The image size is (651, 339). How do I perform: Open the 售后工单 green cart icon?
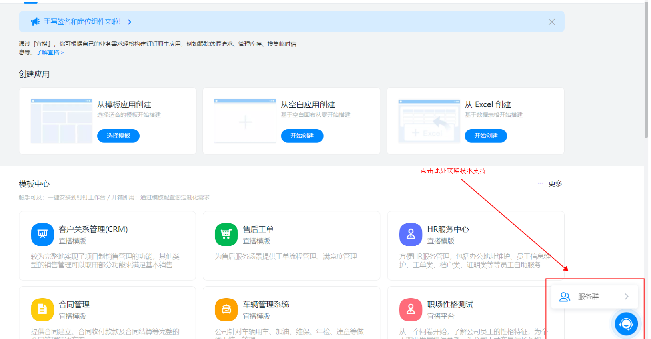pyautogui.click(x=226, y=235)
